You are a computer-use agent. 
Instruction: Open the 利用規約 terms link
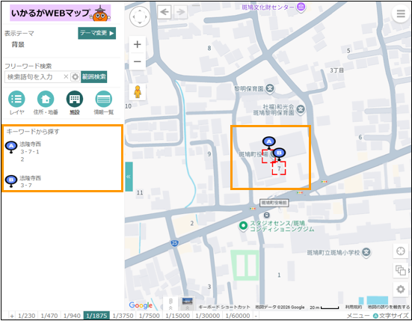354,307
